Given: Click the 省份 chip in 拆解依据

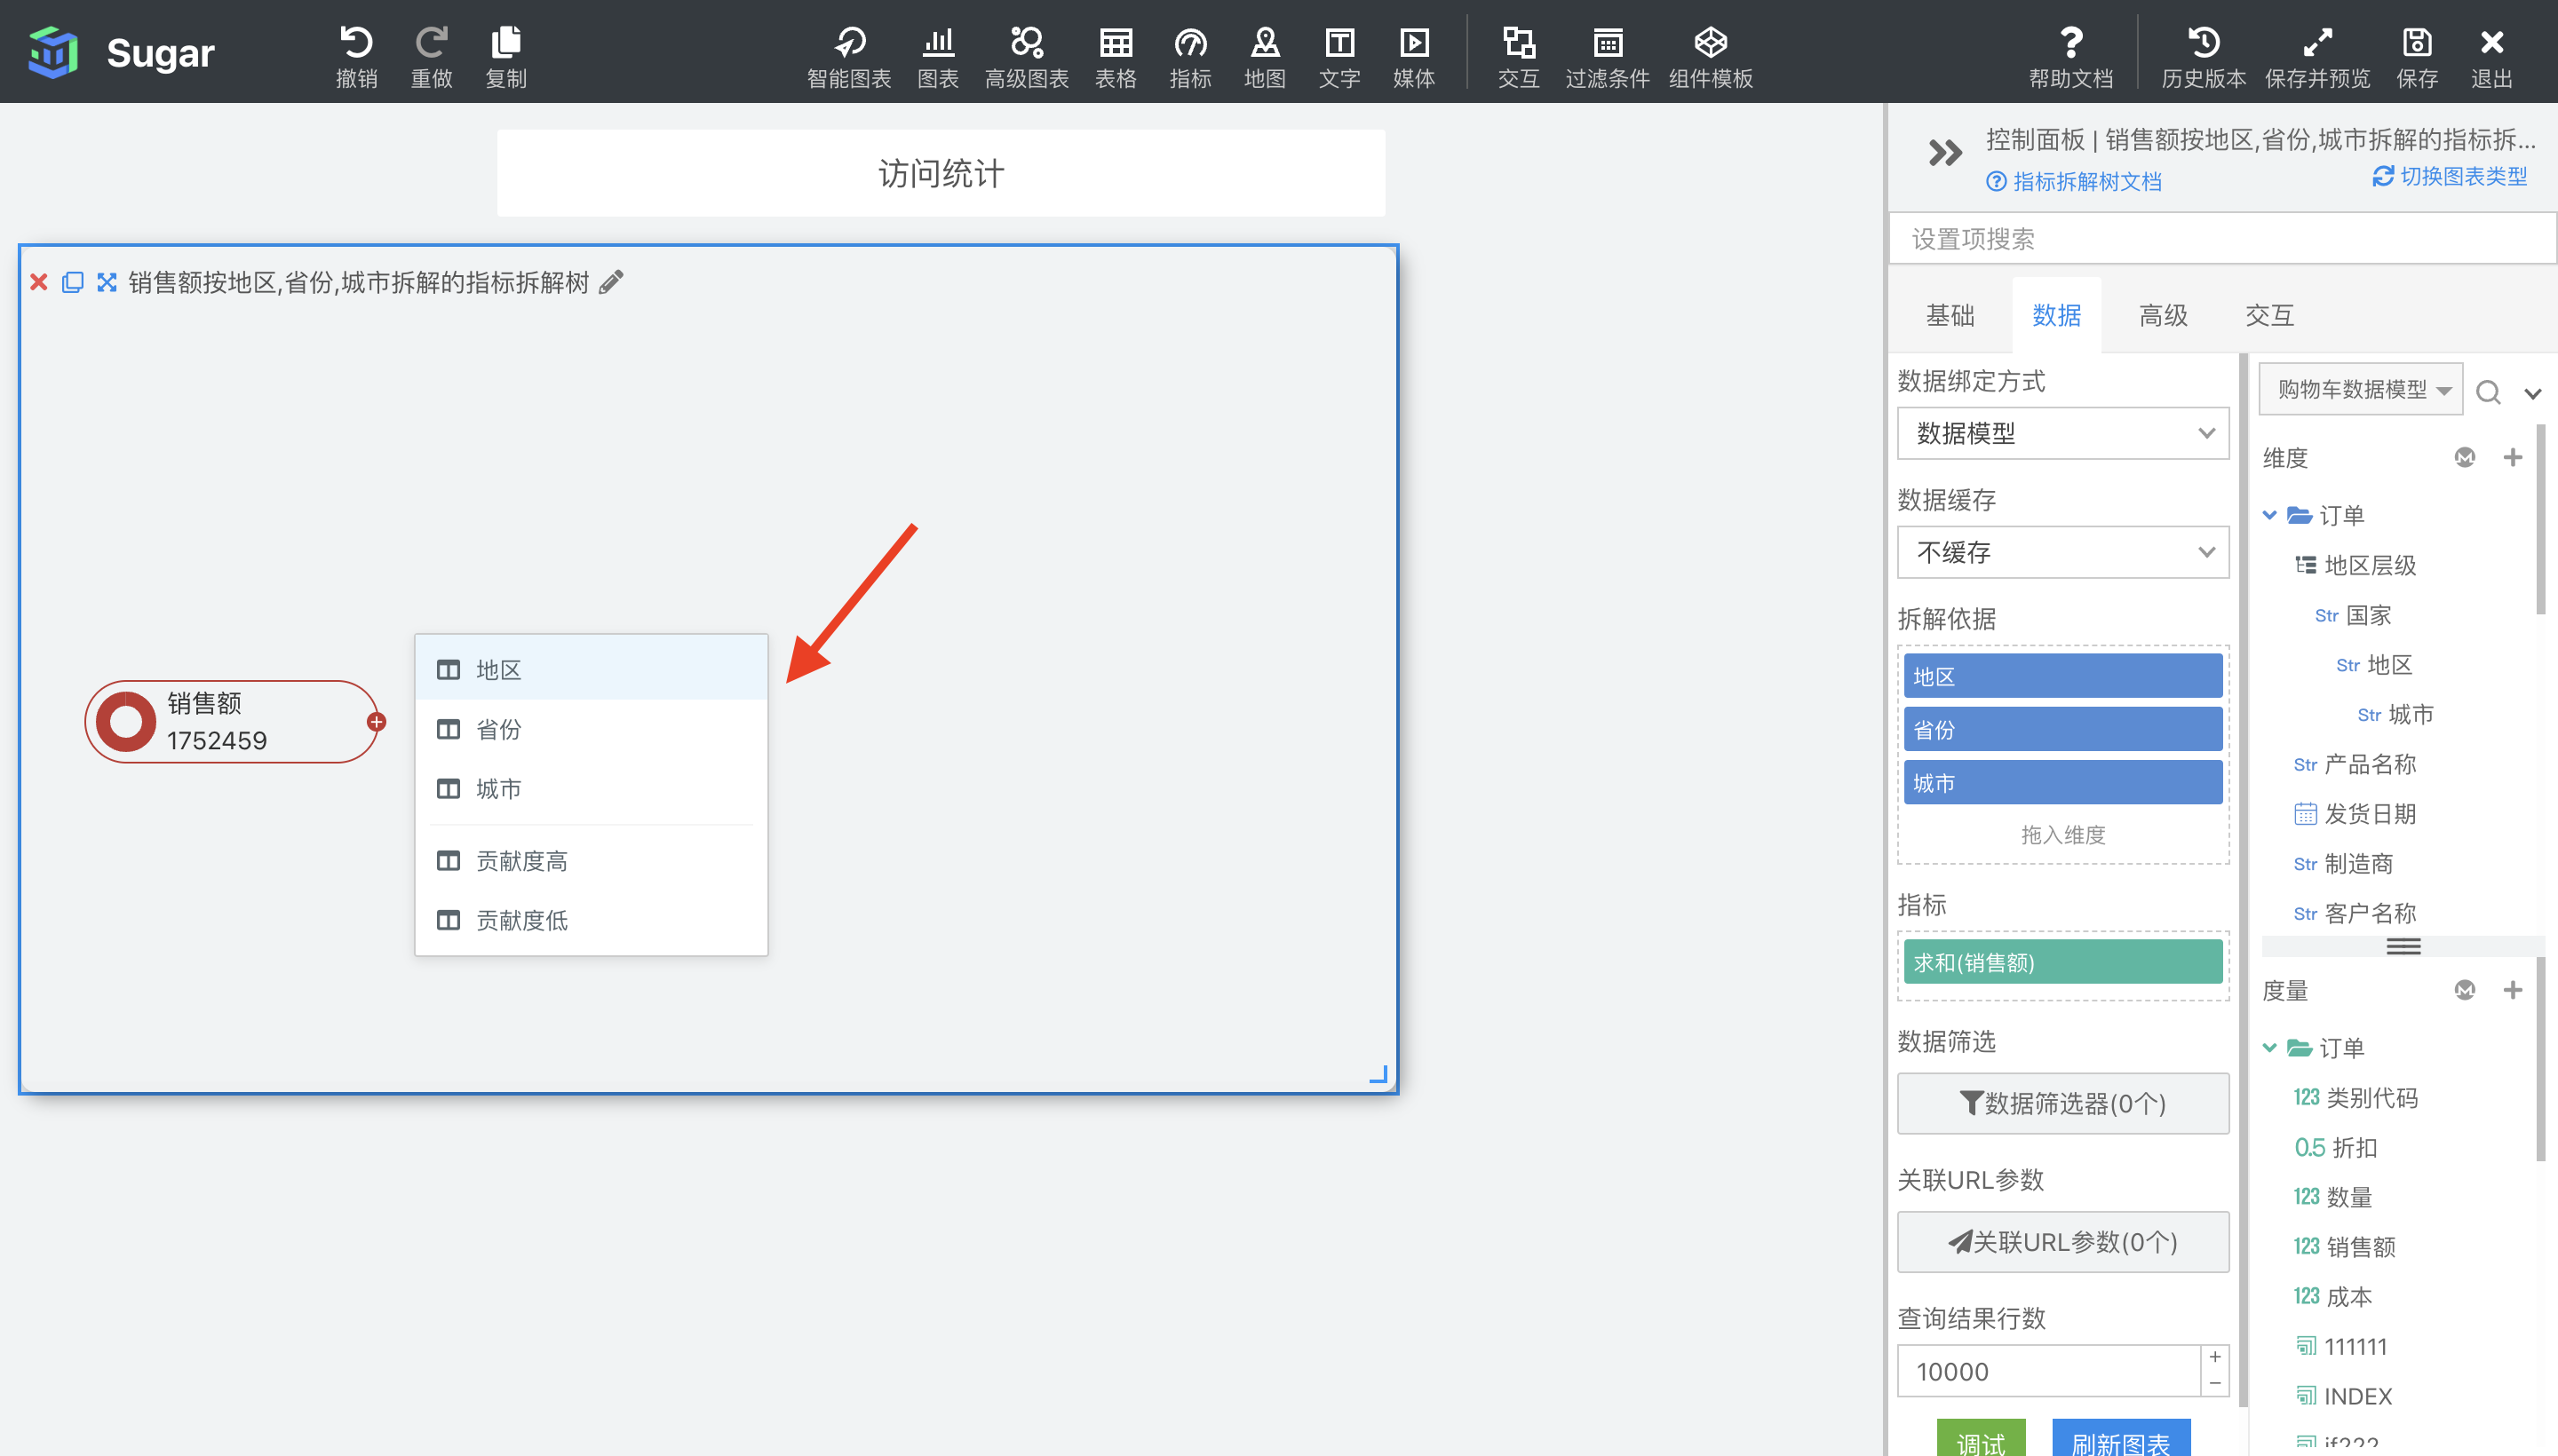Looking at the screenshot, I should 2062,730.
